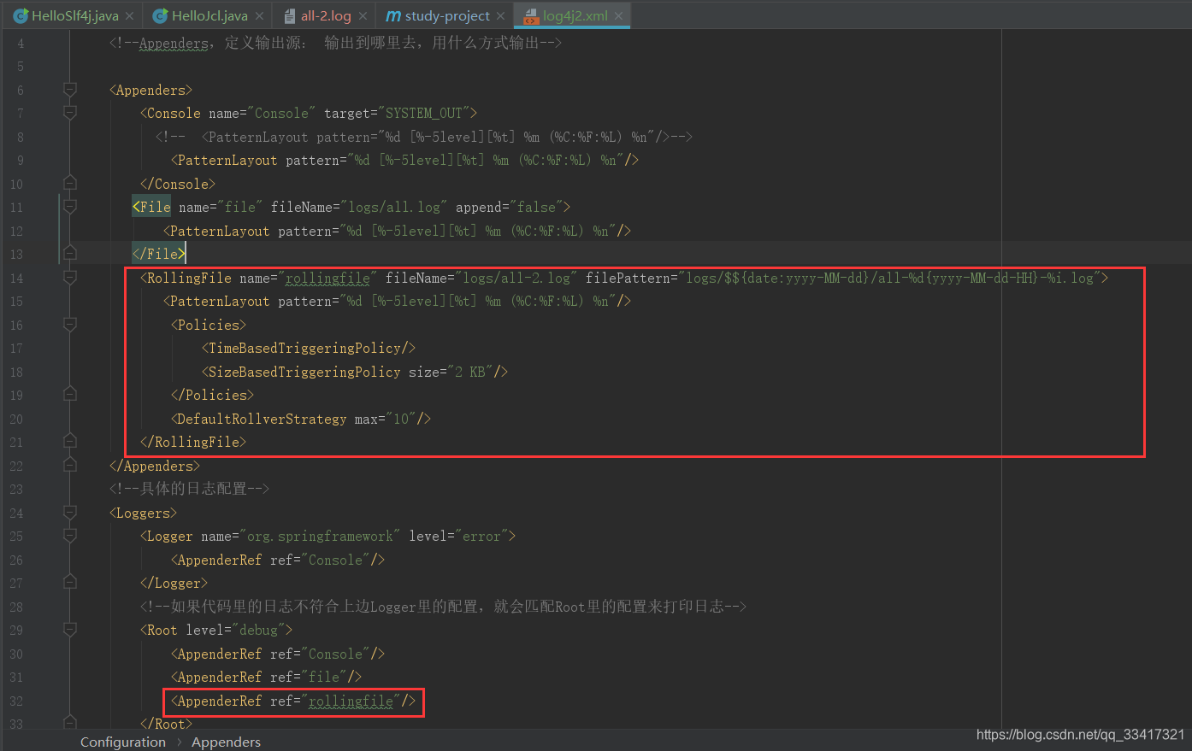Click the "2 KB" size value
This screenshot has height=751, width=1192.
pyautogui.click(x=470, y=372)
